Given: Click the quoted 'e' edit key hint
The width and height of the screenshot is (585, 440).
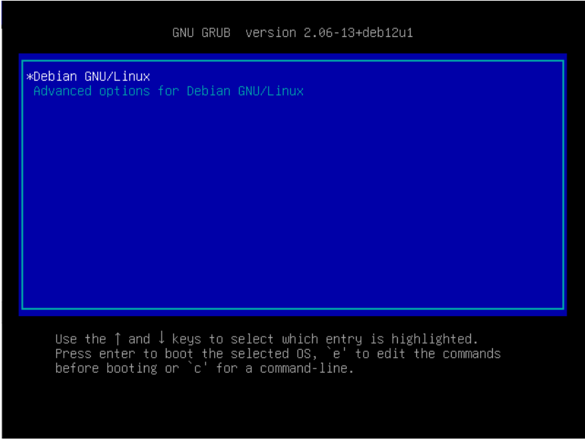Looking at the screenshot, I should click(337, 353).
